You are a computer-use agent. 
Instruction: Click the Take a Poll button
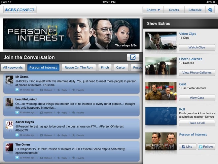click(x=197, y=123)
